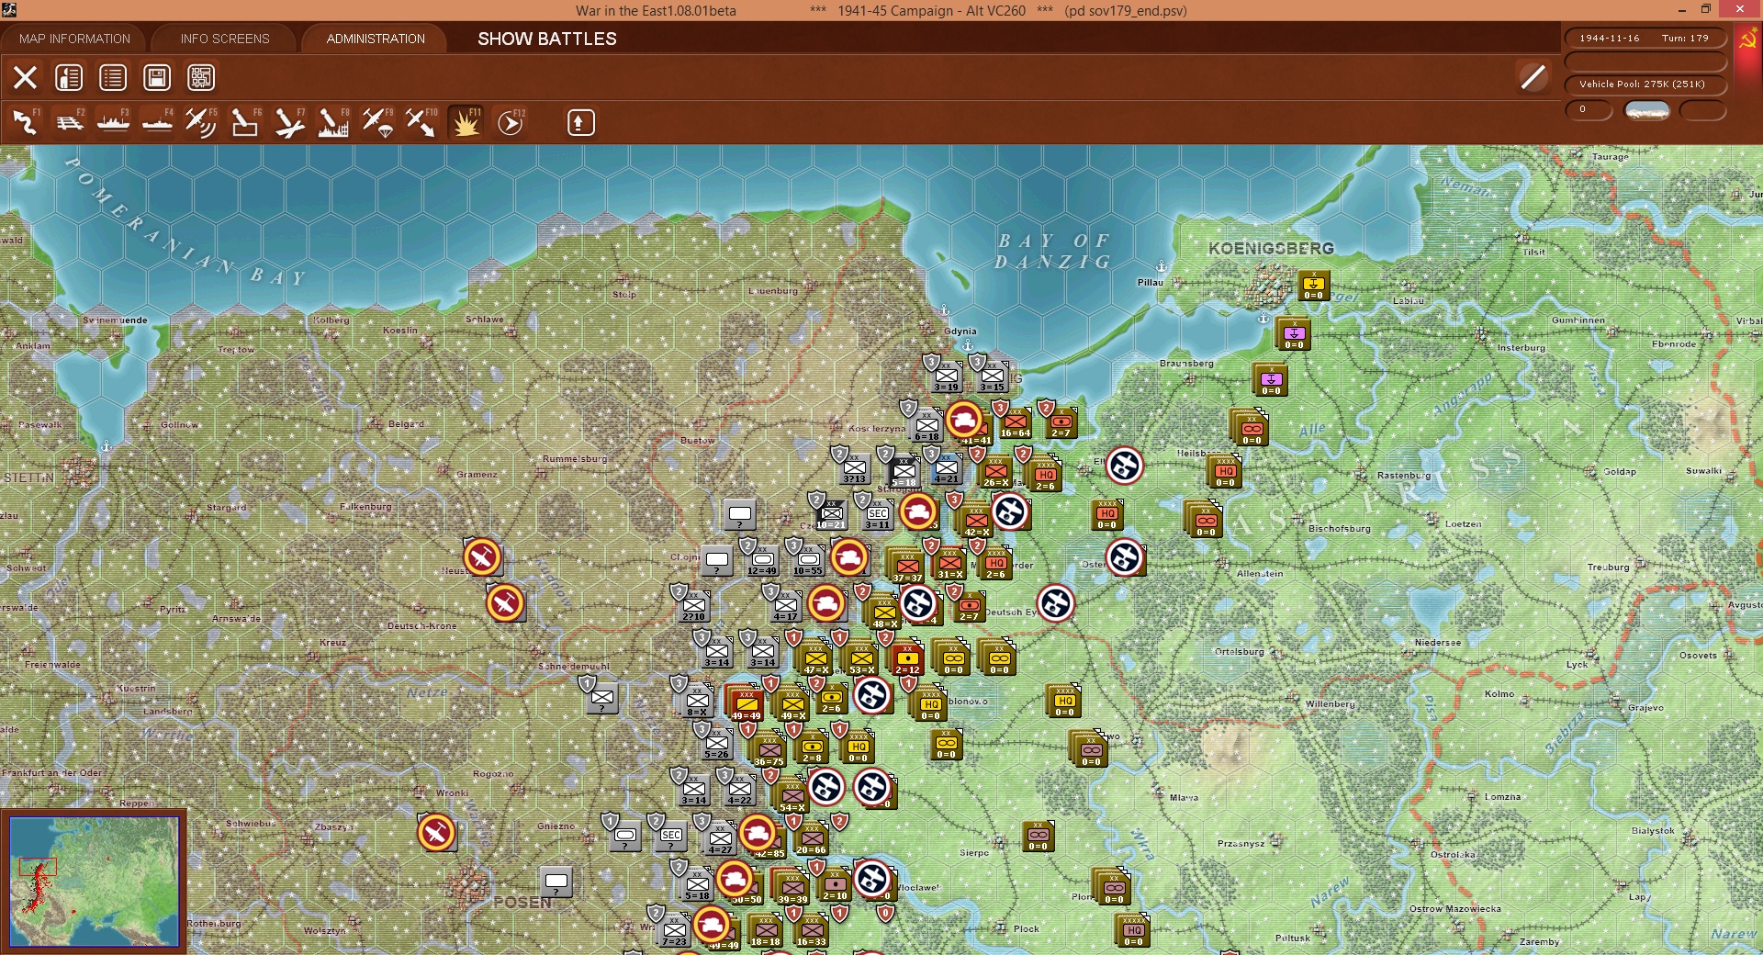Select the F2 rail mode
This screenshot has height=955, width=1763.
pyautogui.click(x=69, y=122)
